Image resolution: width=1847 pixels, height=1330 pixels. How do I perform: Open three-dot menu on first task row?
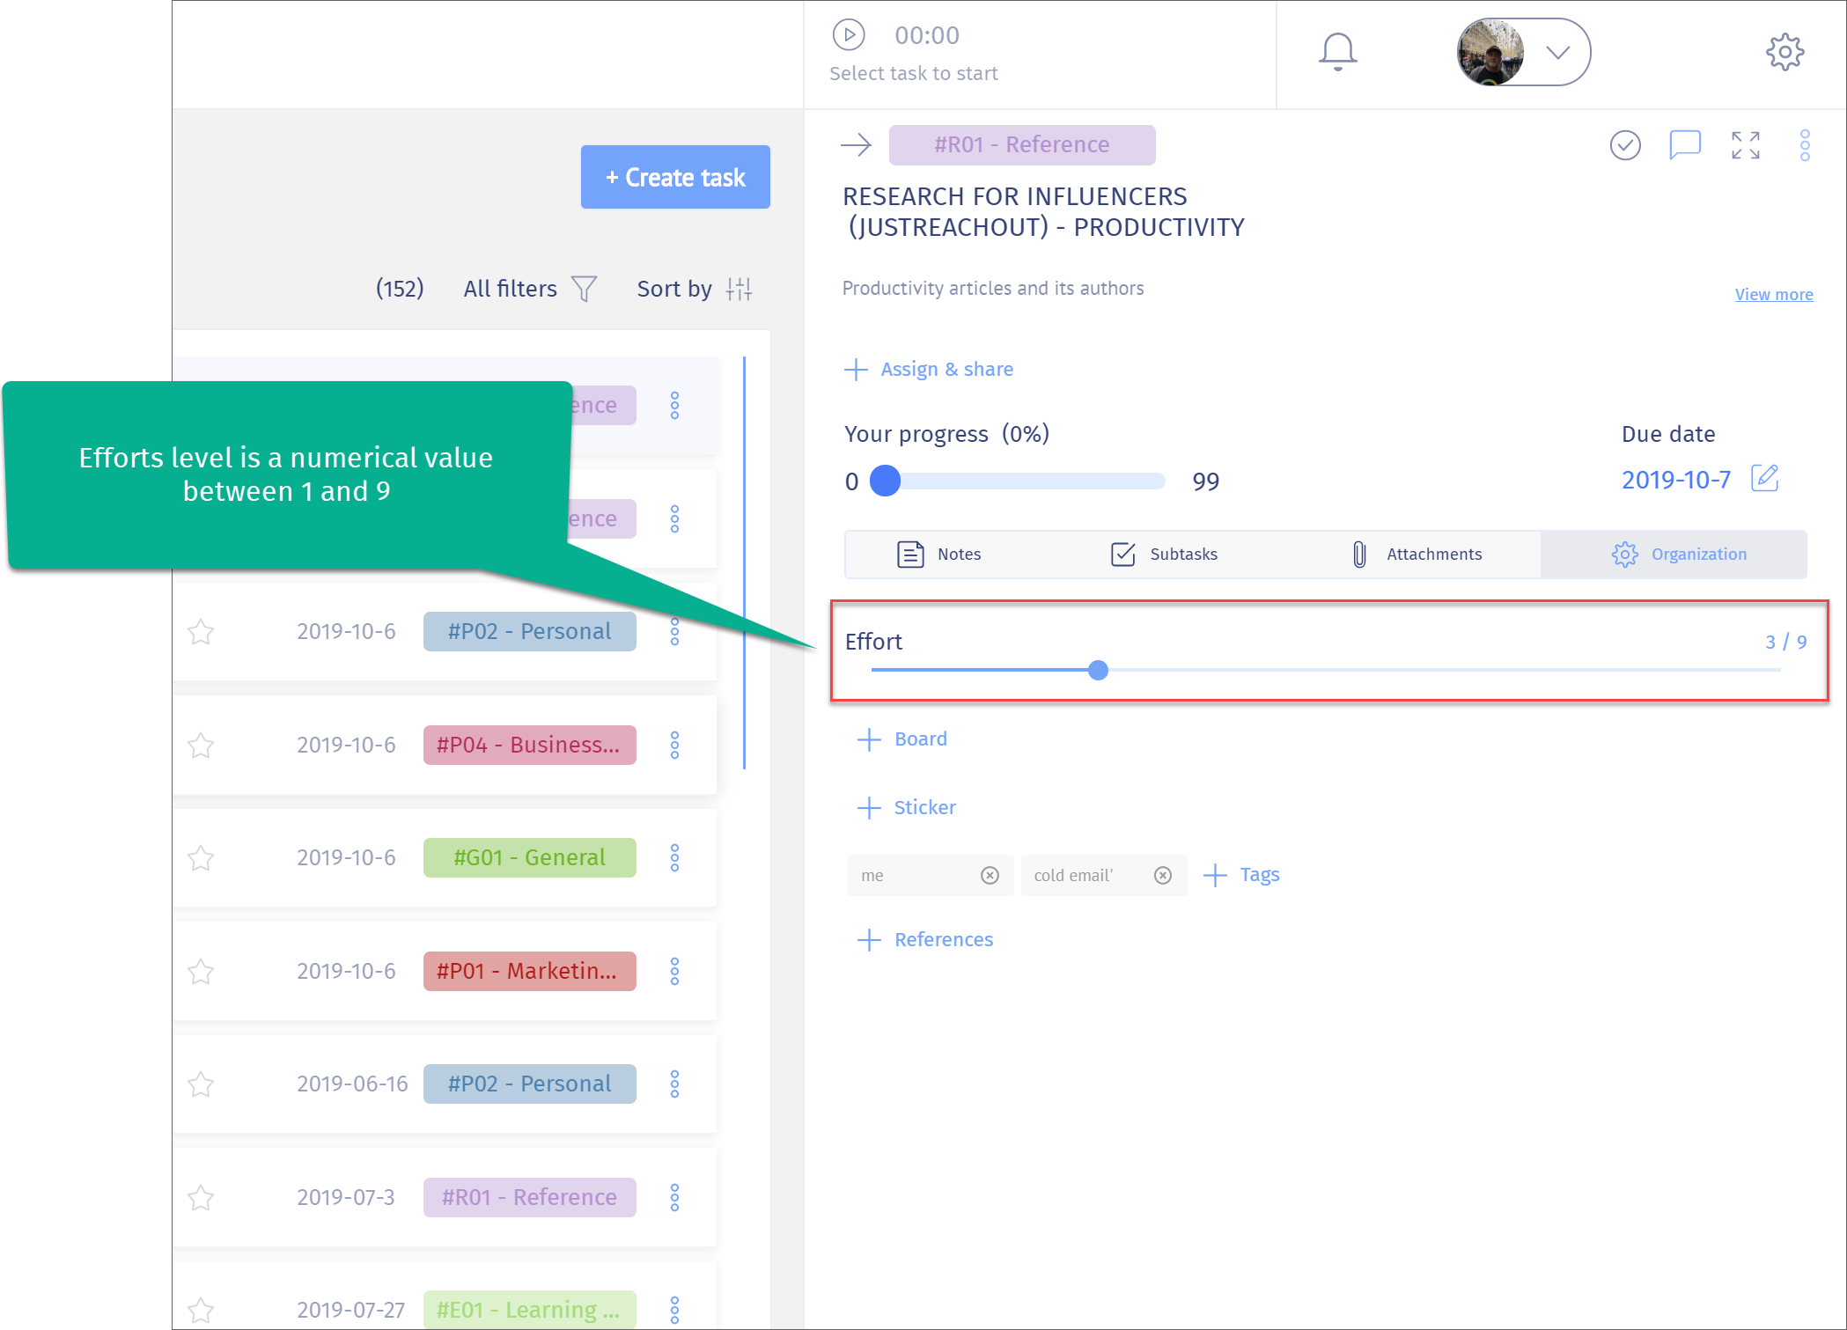pyautogui.click(x=674, y=405)
